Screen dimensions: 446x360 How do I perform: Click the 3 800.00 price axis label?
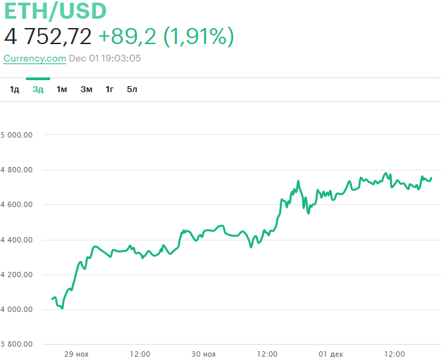(x=17, y=344)
